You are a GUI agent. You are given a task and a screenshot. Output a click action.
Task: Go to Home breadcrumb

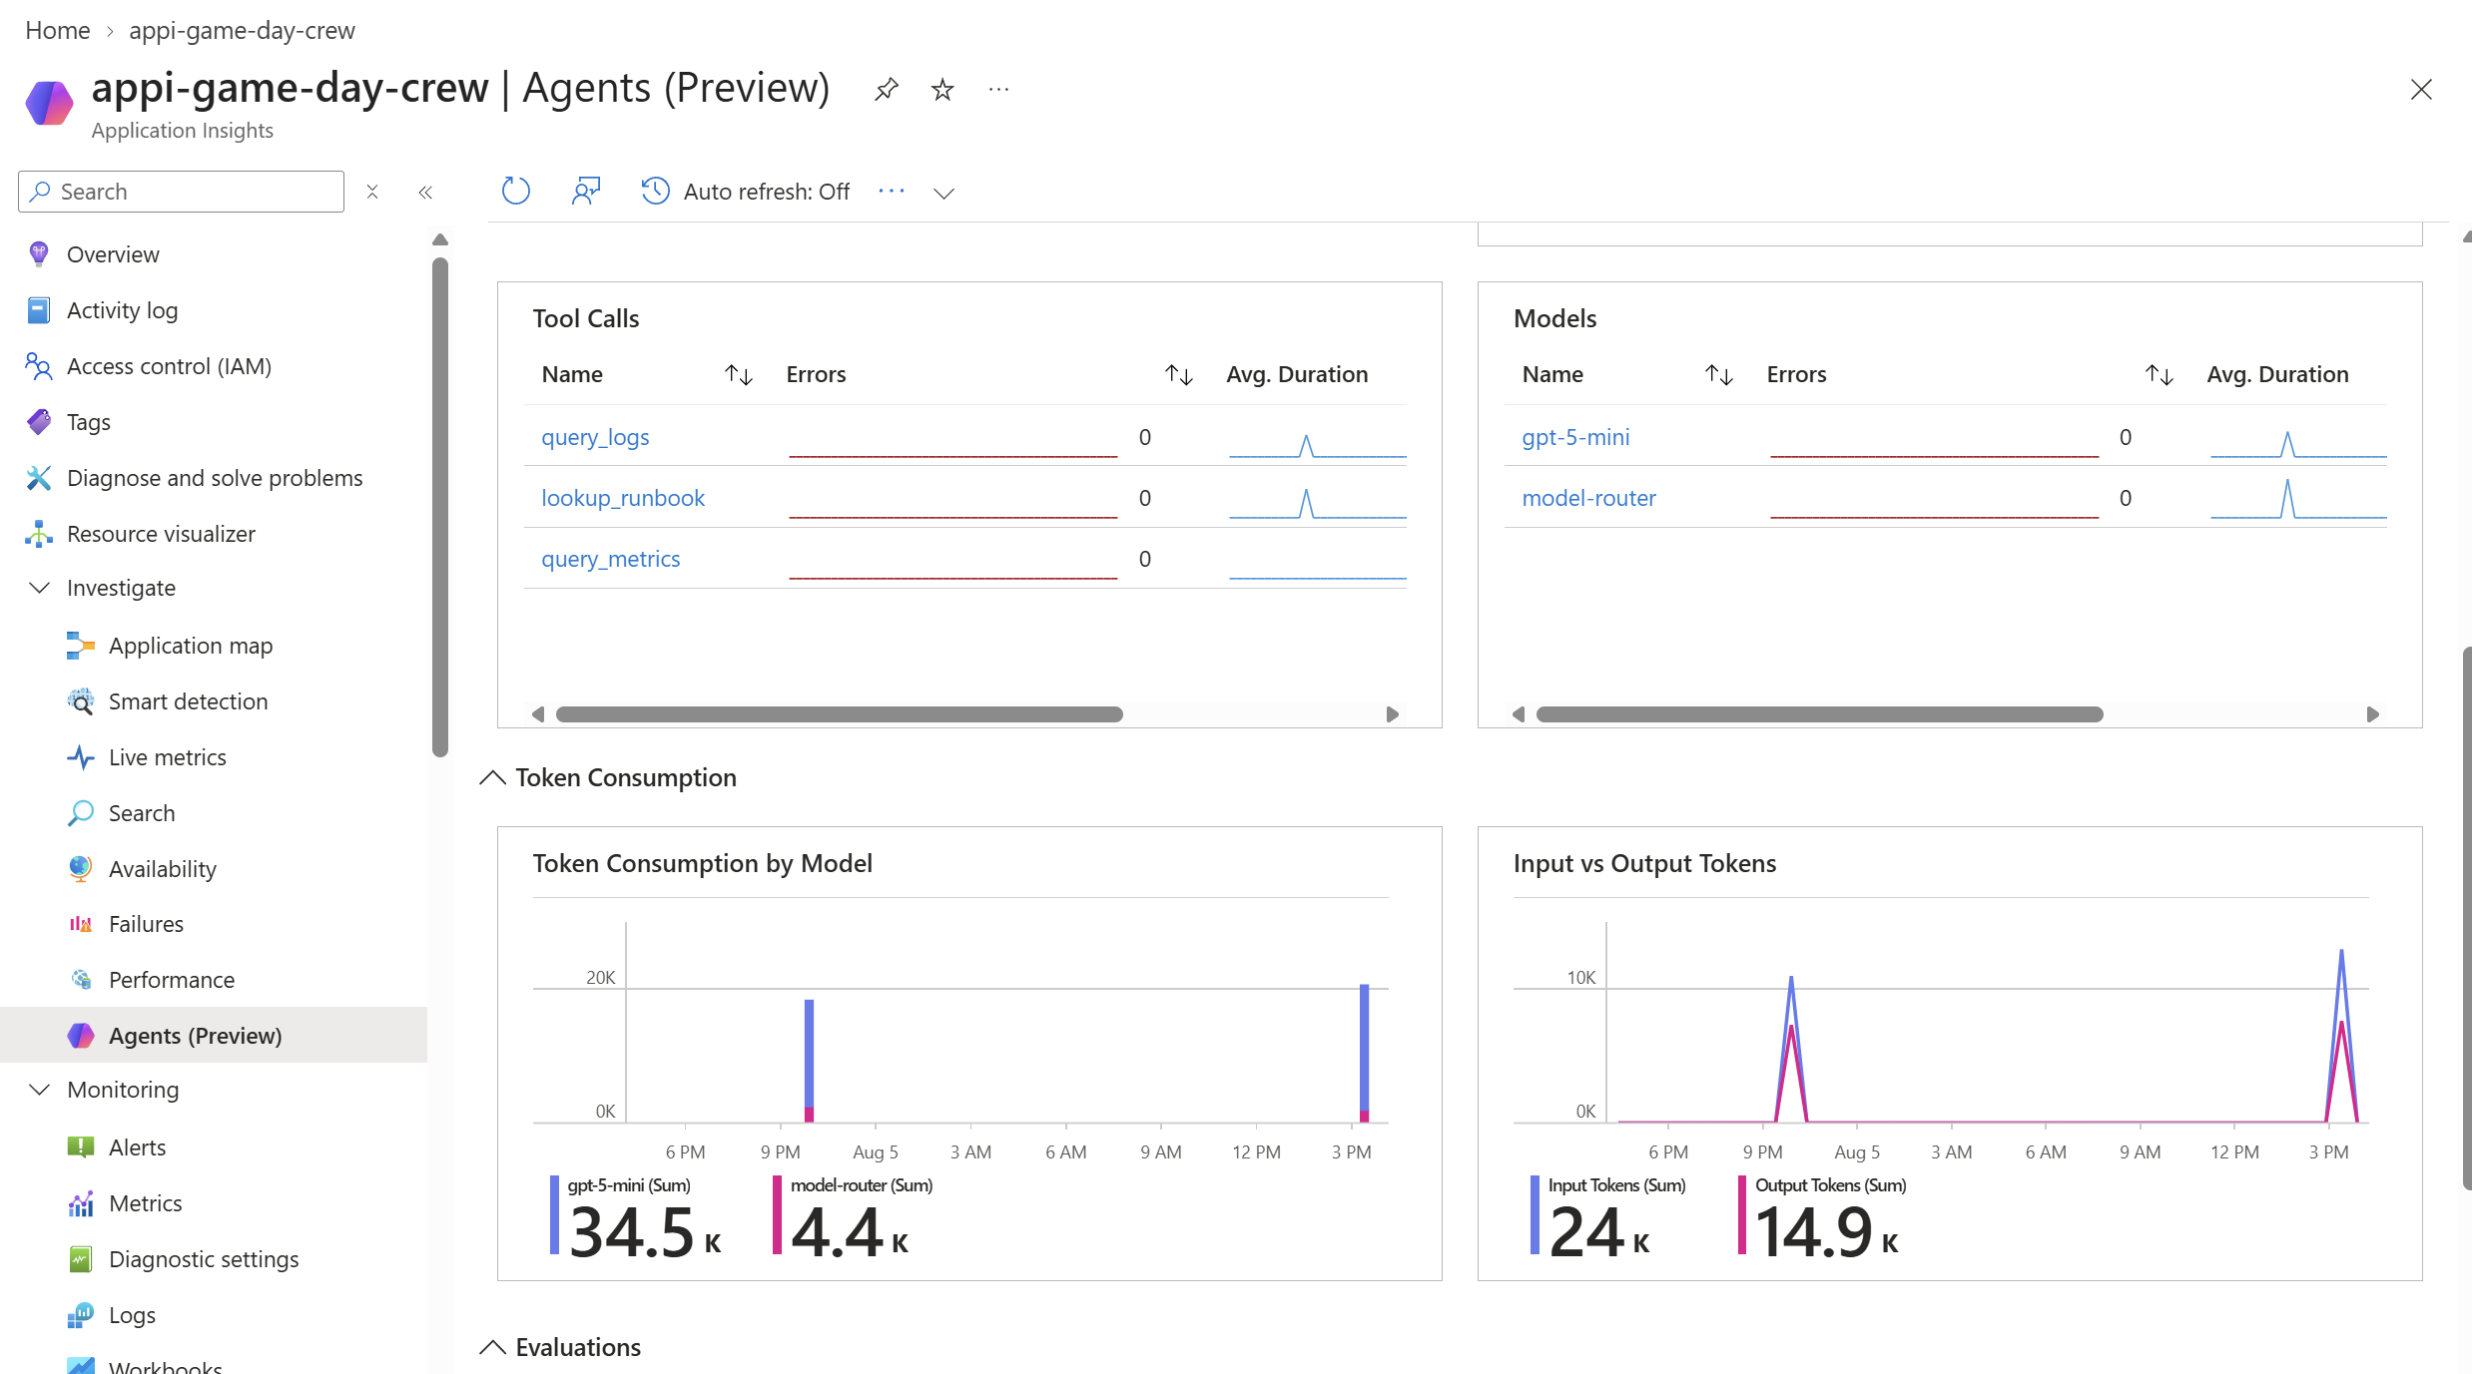point(58,30)
